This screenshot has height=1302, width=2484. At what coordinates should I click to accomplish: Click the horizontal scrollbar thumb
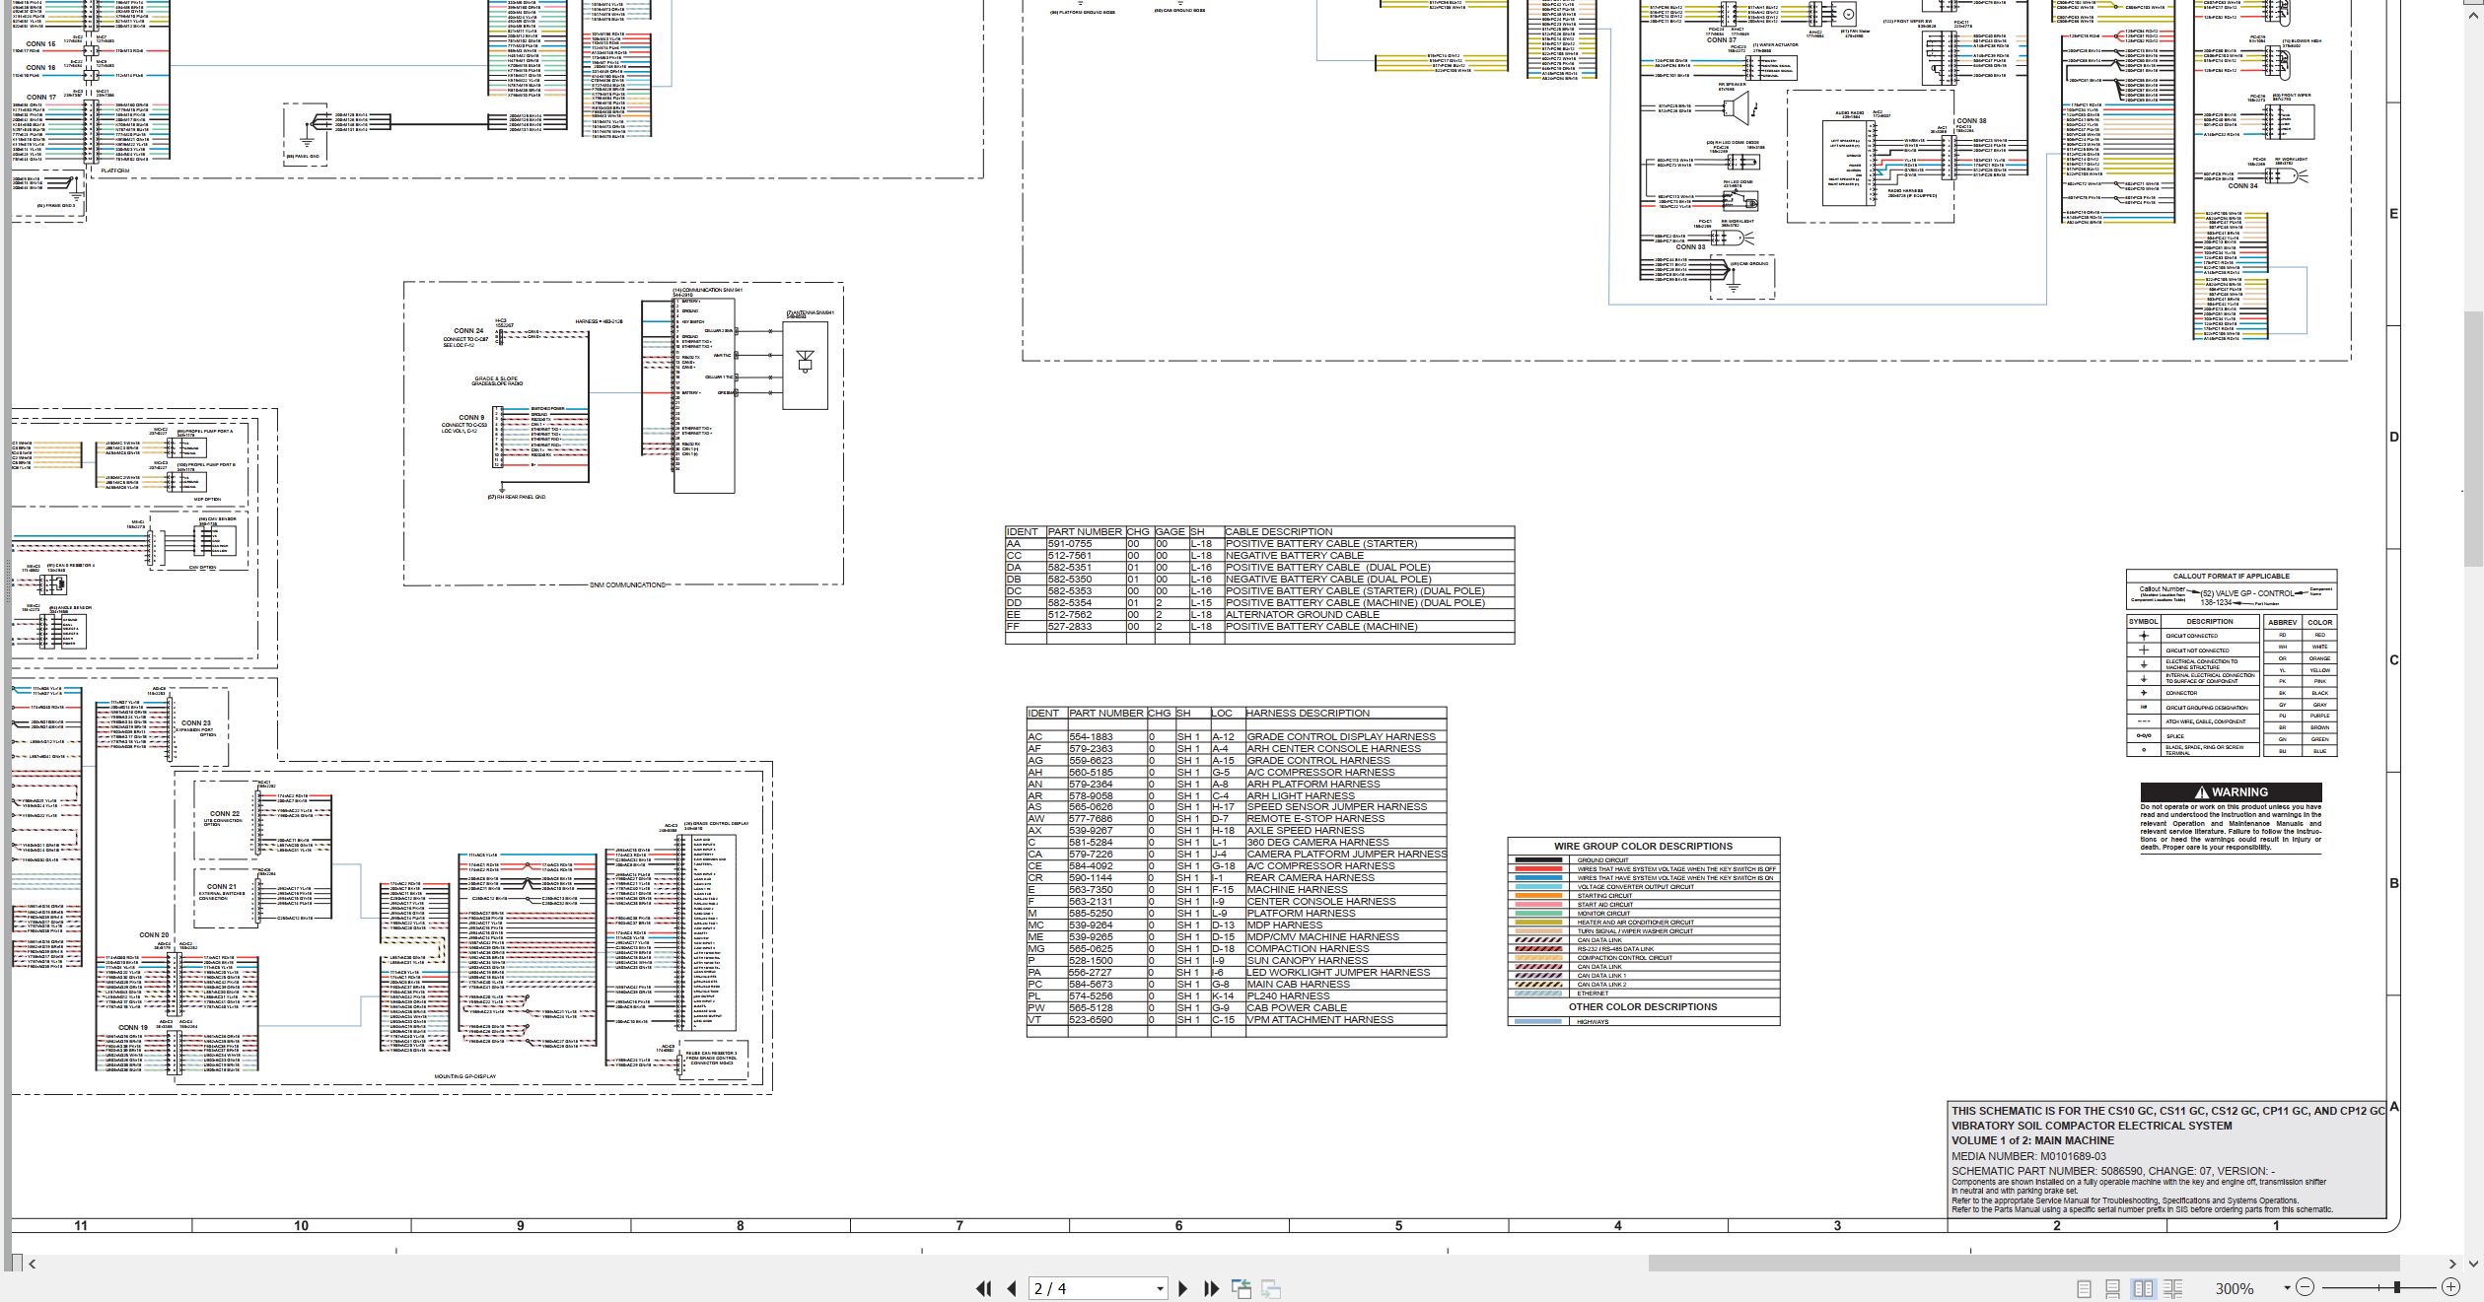[x=2023, y=1264]
